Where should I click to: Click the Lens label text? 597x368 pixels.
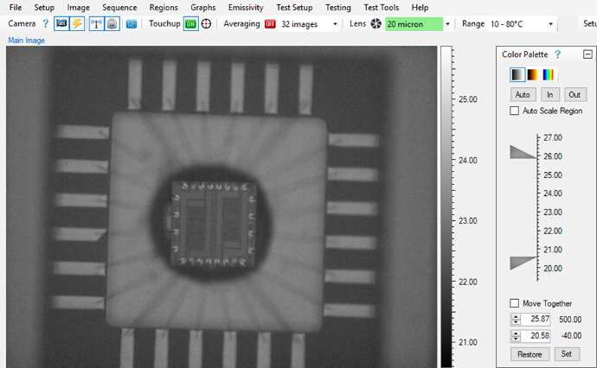click(357, 24)
